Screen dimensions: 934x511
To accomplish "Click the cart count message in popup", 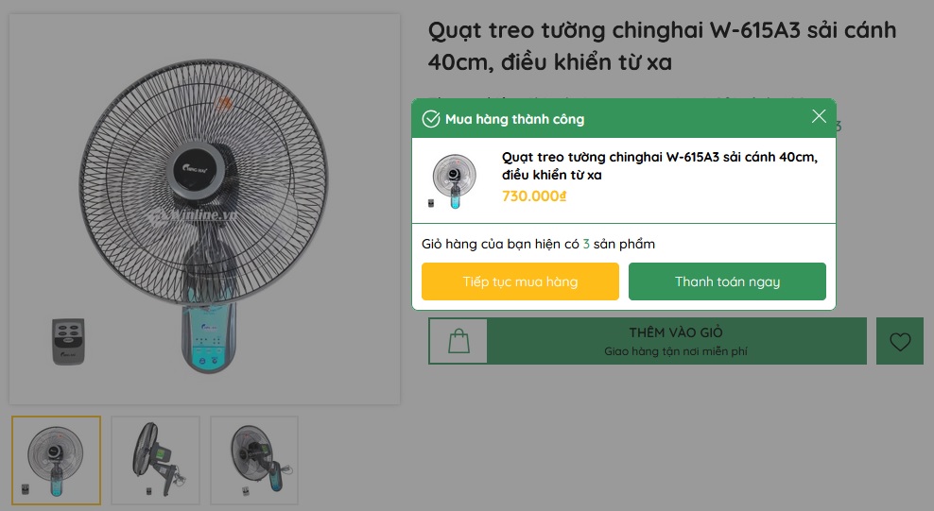I will pyautogui.click(x=538, y=245).
